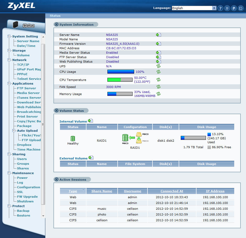The height and width of the screenshot is (238, 246).
Task: Refresh the FAN Speed reading
Action: click(x=158, y=87)
